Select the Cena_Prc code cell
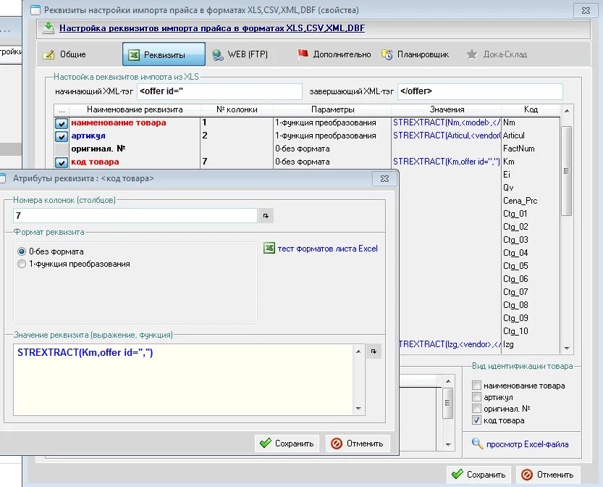The width and height of the screenshot is (603, 487). tap(531, 201)
